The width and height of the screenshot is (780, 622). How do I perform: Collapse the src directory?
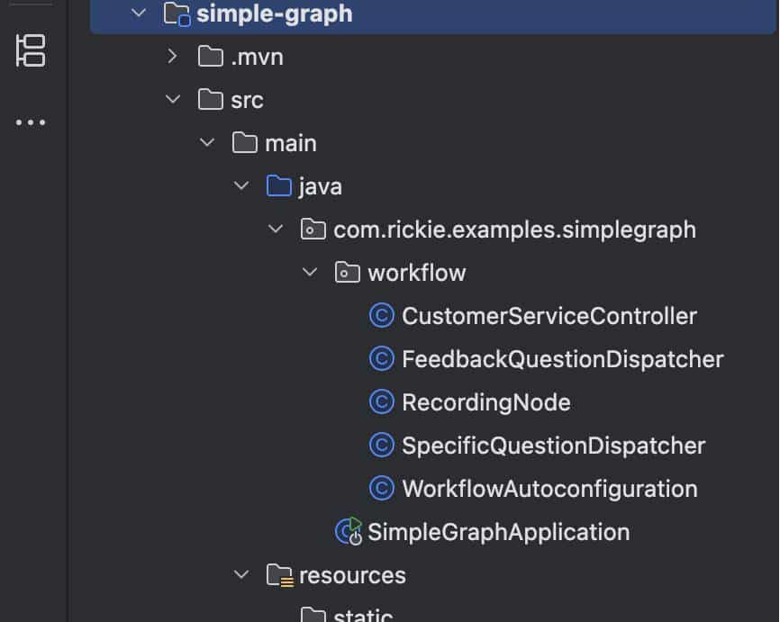pos(172,99)
